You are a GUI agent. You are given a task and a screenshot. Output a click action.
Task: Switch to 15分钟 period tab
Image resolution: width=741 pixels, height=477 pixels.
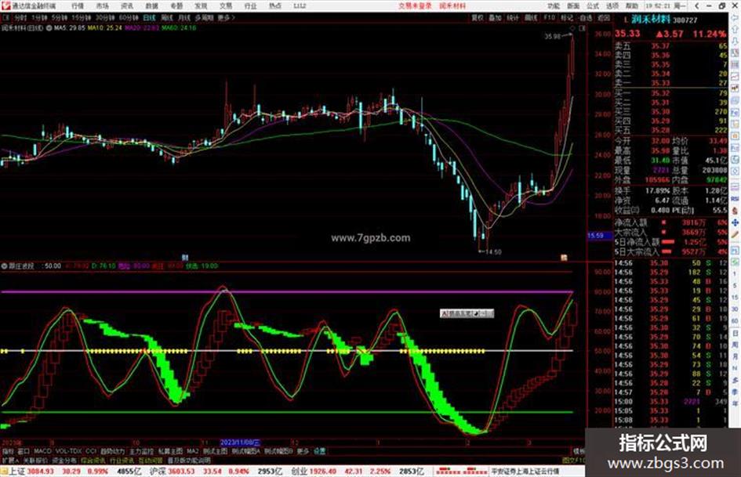(x=82, y=17)
